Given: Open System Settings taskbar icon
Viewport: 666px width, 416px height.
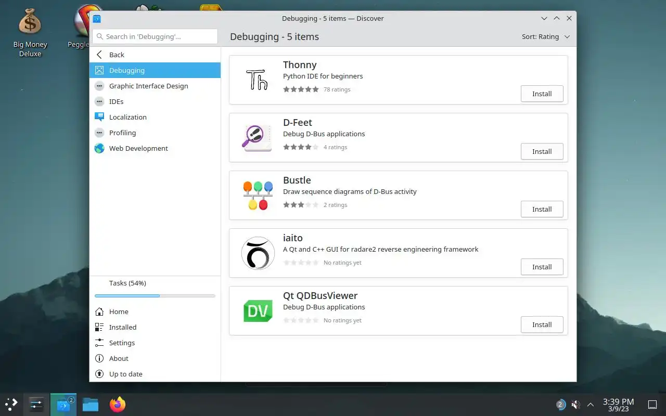Looking at the screenshot, I should [36, 404].
